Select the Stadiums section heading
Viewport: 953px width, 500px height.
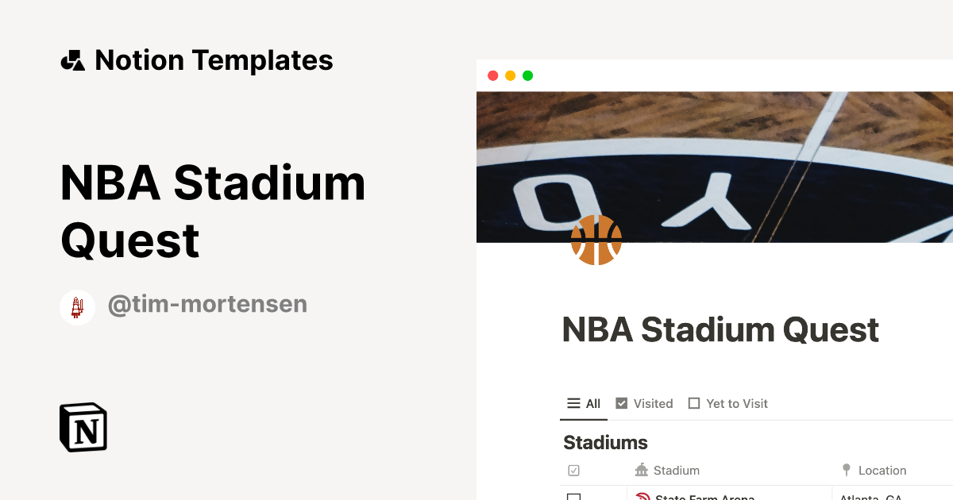[605, 442]
